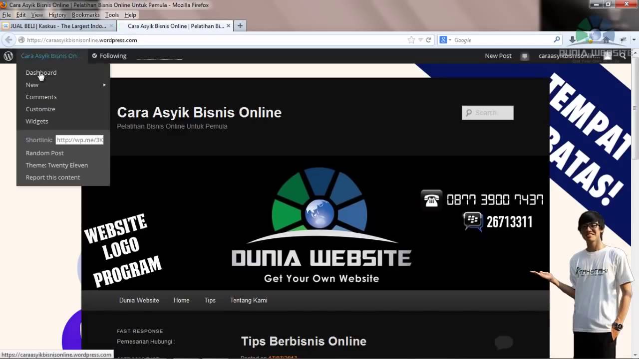This screenshot has height=359, width=639.
Task: Open the Help menu
Action: tap(130, 15)
